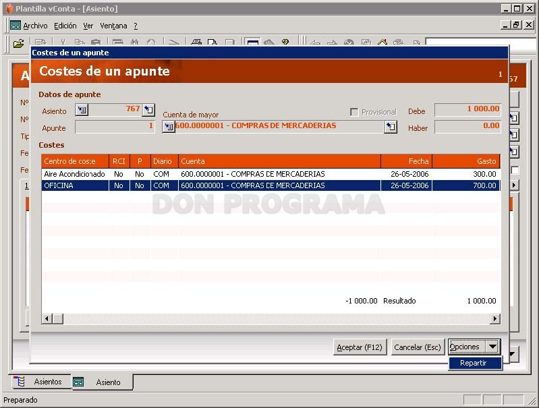
Task: Click the Cancelar (Esc) button
Action: tap(418, 347)
